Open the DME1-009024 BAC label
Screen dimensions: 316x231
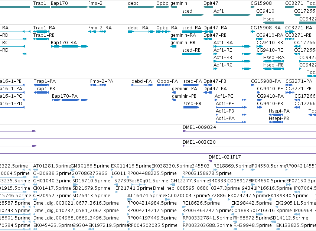(x=199, y=127)
